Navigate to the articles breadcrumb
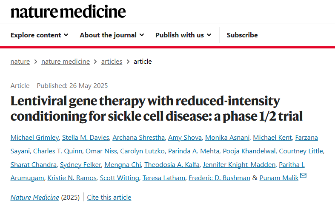This screenshot has height=209, width=335. point(112,62)
